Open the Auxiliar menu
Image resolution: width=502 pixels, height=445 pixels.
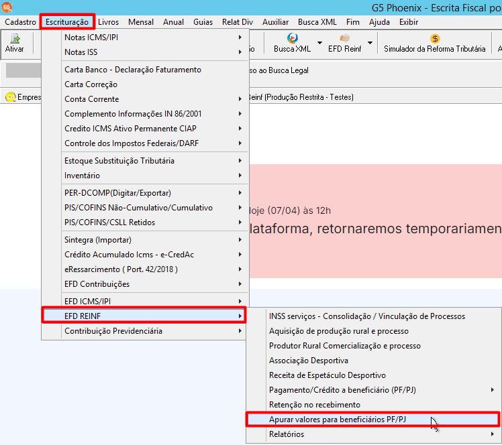click(275, 22)
